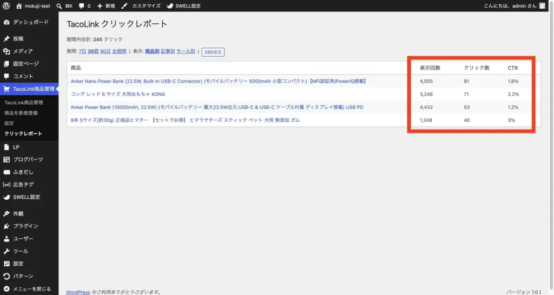
Task: Select クリックレポート submenu item
Action: tap(23, 133)
